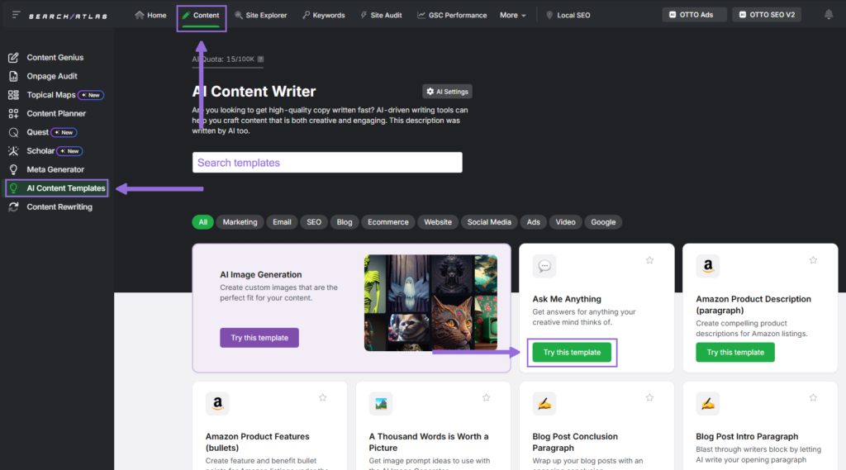Open OTTO SEO V2 button

tap(767, 15)
